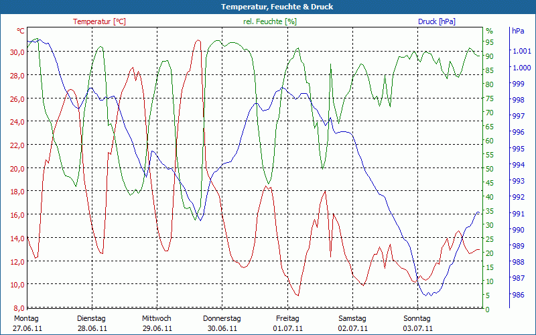
Task: Click the '10,0' temperature axis value
Action: (x=17, y=285)
